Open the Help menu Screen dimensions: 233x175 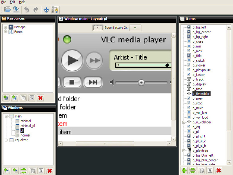[22, 2]
